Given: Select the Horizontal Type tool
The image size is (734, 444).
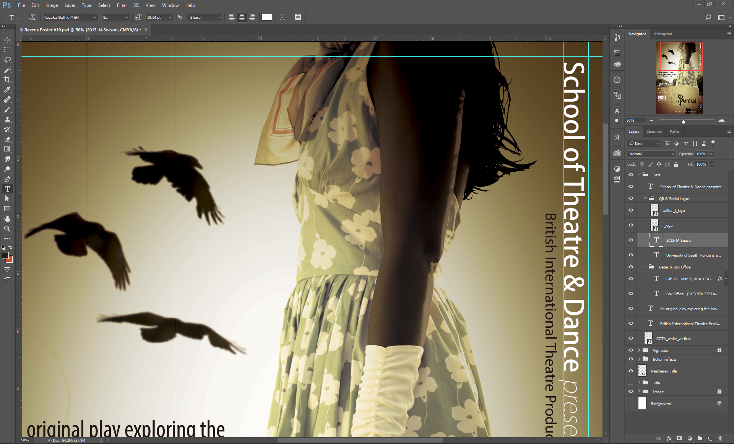Looking at the screenshot, I should pyautogui.click(x=7, y=189).
